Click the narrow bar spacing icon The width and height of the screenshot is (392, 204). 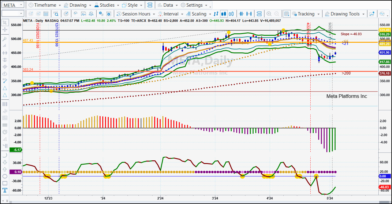pyautogui.click(x=241, y=14)
